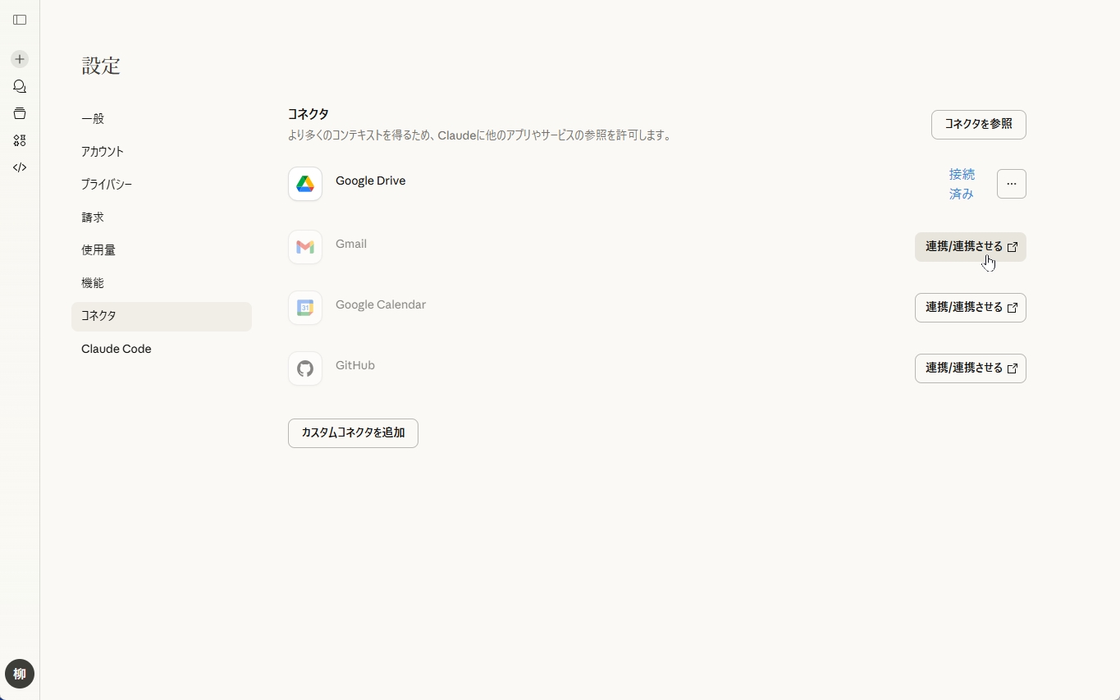
Task: Collapse the sidebar using the panel icon
Action: tap(19, 20)
